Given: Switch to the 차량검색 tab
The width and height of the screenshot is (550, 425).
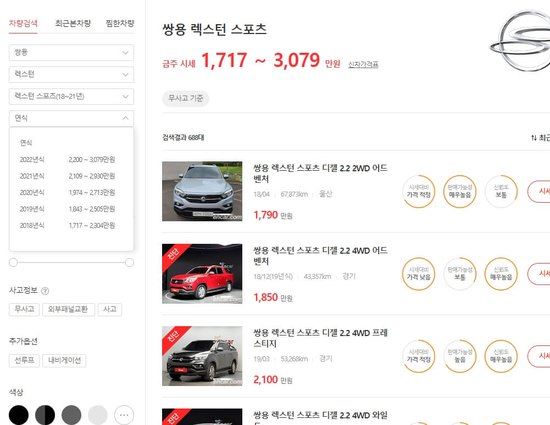Looking at the screenshot, I should [x=23, y=24].
